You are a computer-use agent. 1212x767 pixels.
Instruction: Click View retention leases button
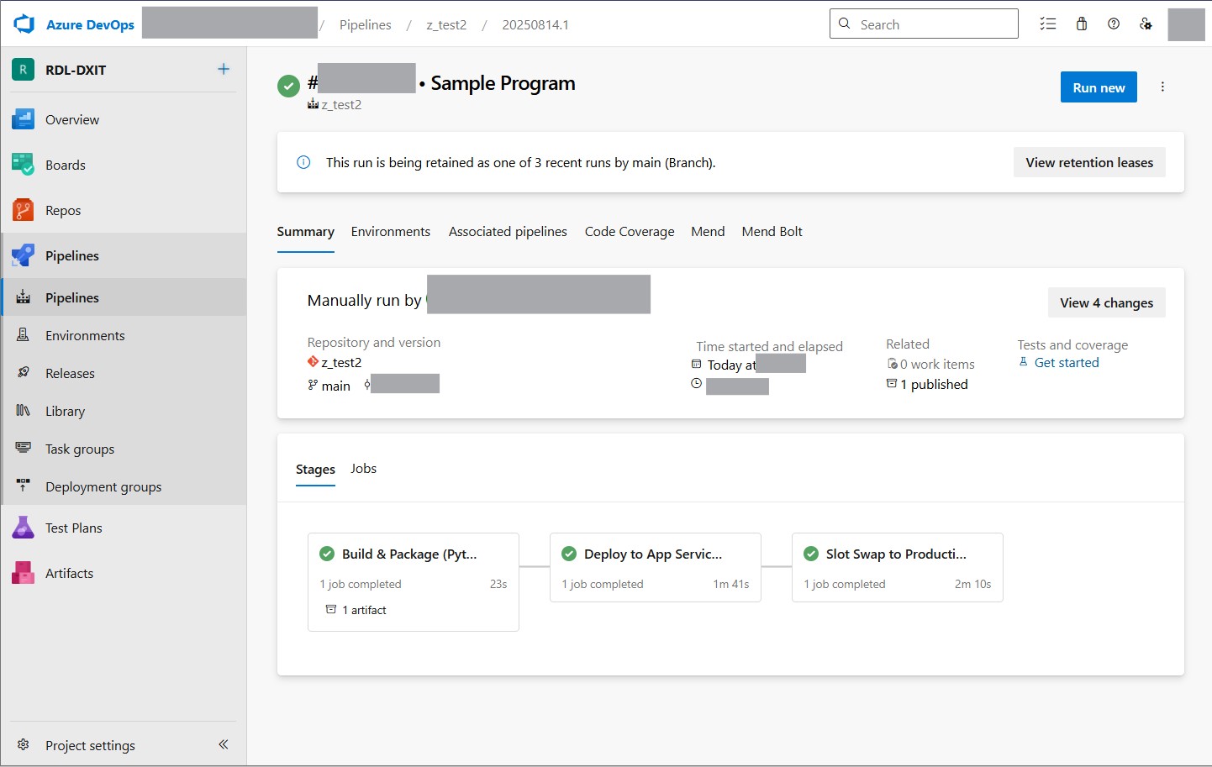click(1089, 163)
